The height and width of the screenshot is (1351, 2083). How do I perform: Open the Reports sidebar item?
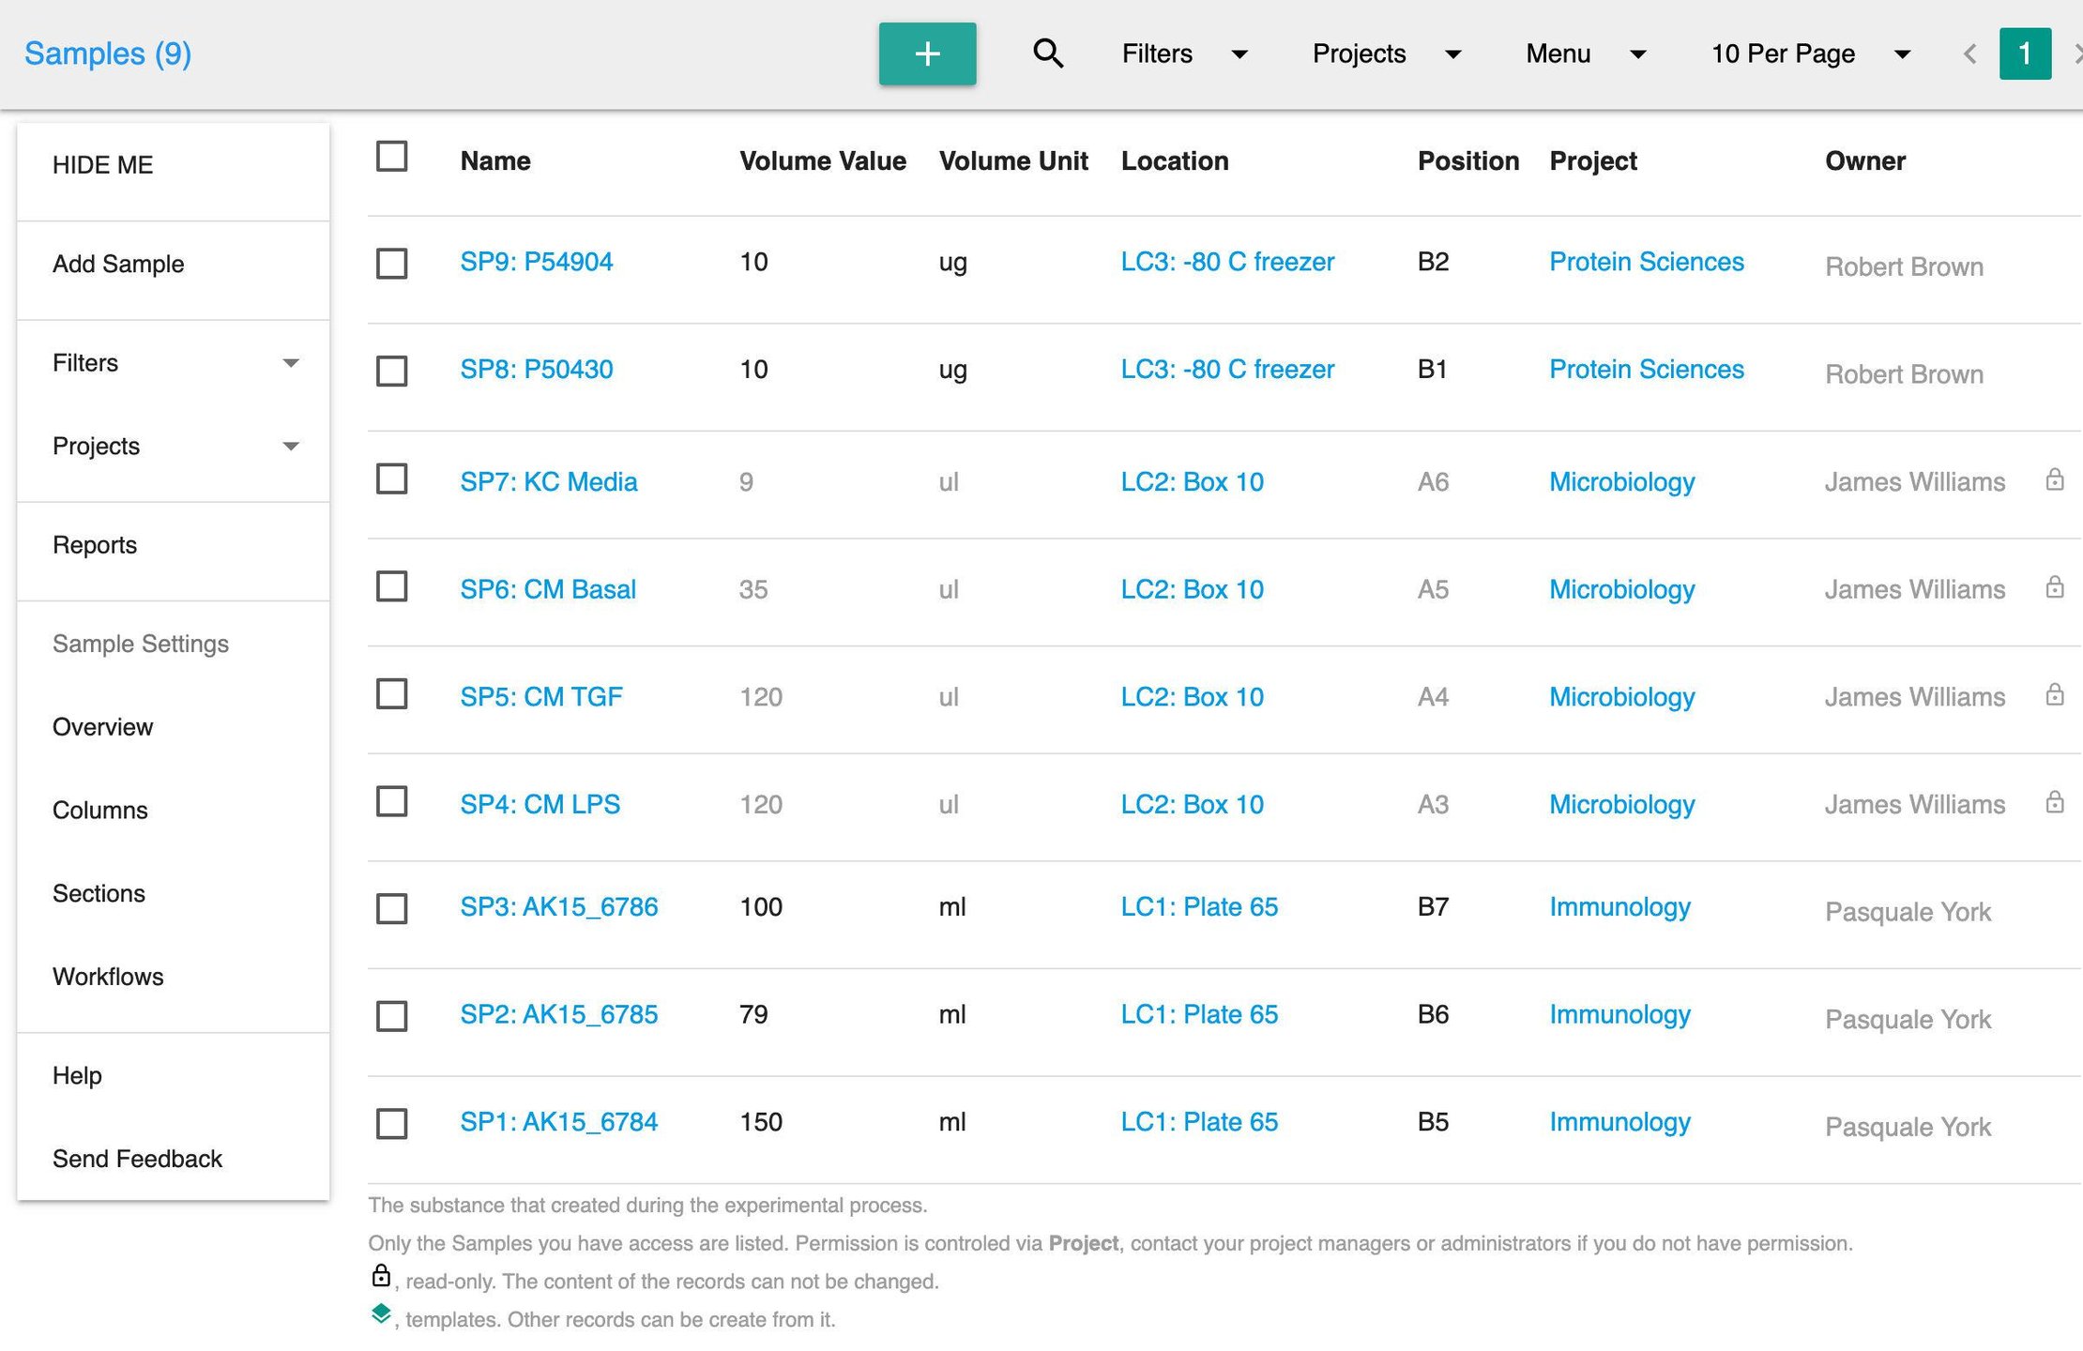tap(95, 545)
